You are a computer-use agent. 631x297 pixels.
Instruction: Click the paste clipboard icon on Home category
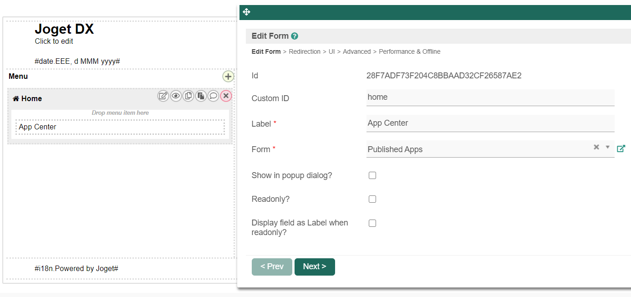[201, 96]
